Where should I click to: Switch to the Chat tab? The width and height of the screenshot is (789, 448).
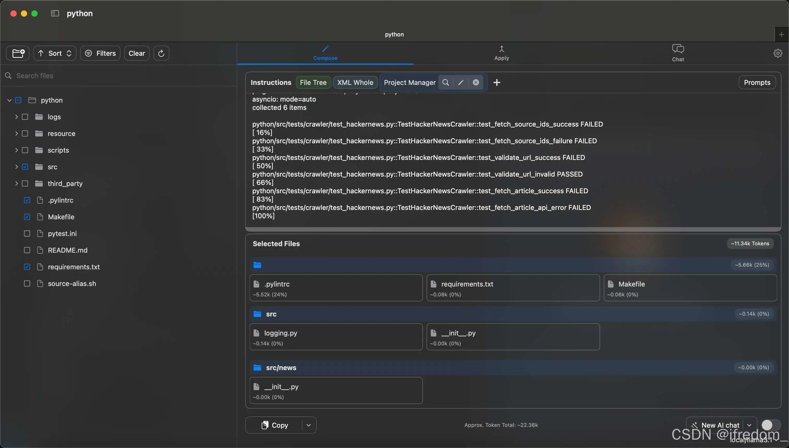point(678,53)
